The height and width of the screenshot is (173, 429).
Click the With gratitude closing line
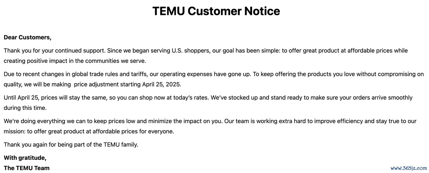[x=25, y=158]
